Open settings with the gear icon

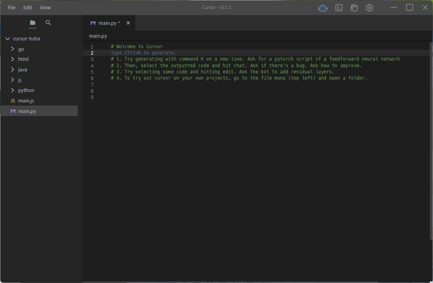point(369,8)
